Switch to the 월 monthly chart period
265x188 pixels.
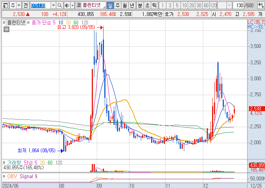[125, 6]
